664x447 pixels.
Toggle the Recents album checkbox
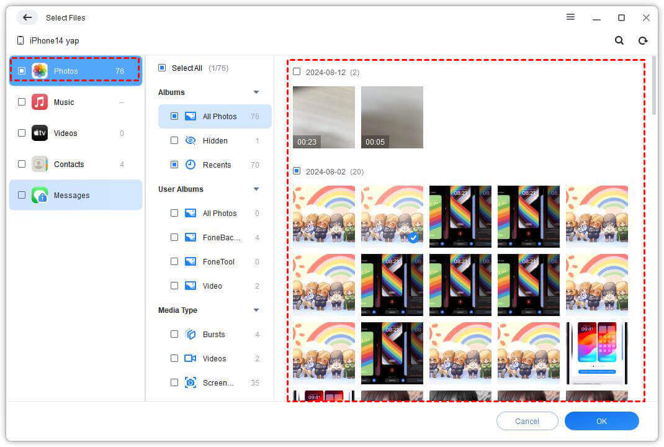coord(174,165)
